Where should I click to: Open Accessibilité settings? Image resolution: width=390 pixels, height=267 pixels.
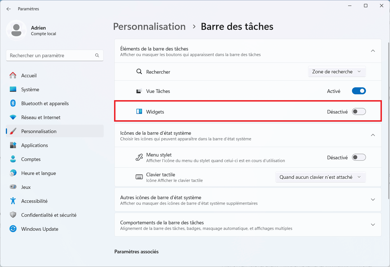pos(55,201)
